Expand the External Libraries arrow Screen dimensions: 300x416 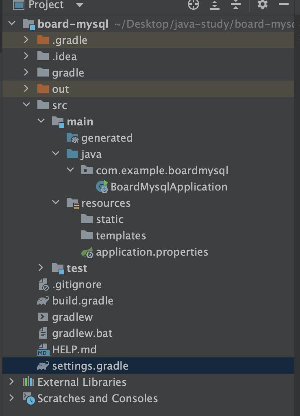tap(11, 381)
